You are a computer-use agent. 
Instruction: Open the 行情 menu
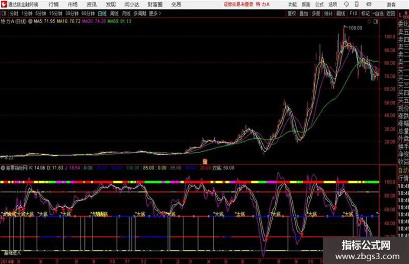point(54,4)
